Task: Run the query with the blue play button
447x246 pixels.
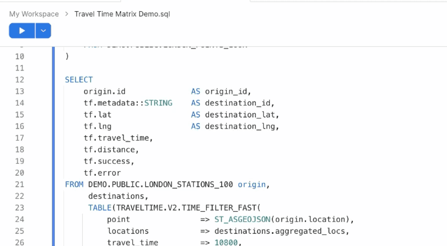Action: coord(22,31)
